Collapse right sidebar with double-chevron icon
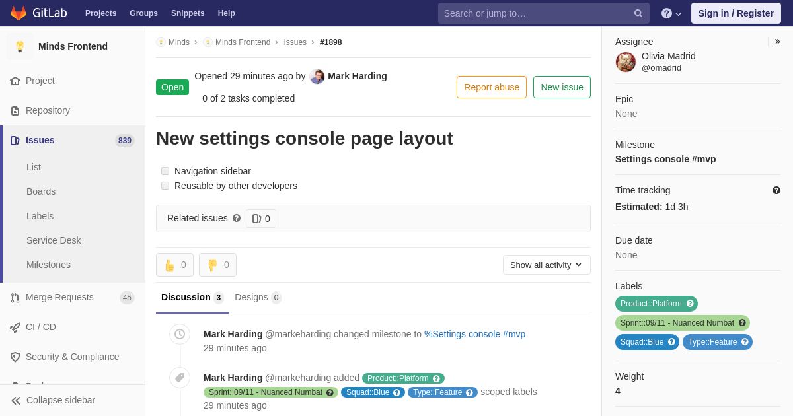Screen dimensions: 793x416 778,42
